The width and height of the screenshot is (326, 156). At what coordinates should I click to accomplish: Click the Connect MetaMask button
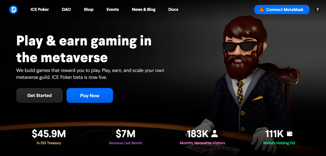tap(282, 10)
